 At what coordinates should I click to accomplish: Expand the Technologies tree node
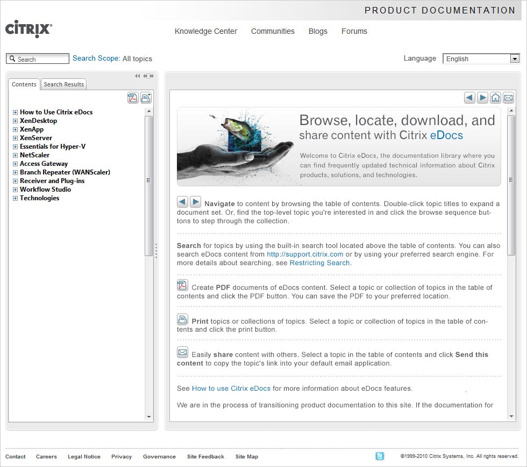15,198
